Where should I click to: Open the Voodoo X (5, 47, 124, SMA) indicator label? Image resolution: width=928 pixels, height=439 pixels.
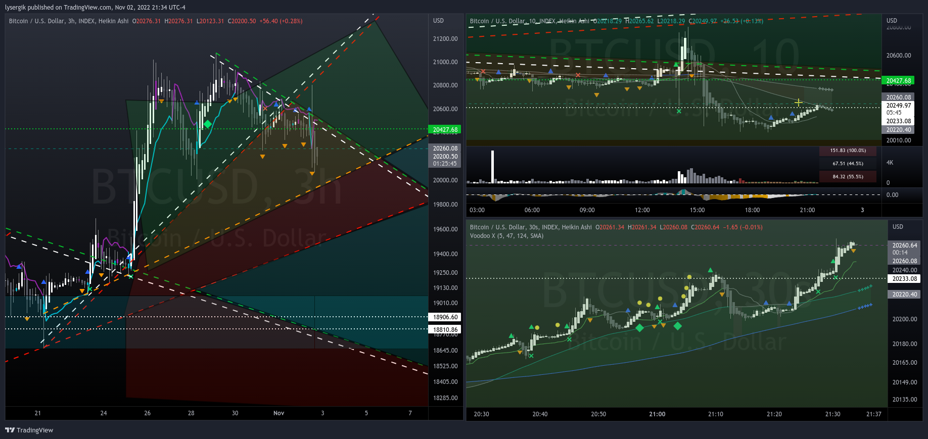click(x=506, y=235)
